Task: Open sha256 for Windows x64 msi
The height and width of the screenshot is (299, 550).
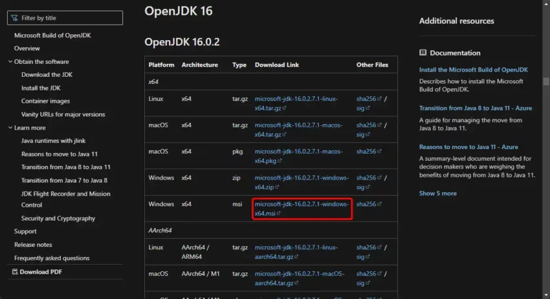Action: 369,204
